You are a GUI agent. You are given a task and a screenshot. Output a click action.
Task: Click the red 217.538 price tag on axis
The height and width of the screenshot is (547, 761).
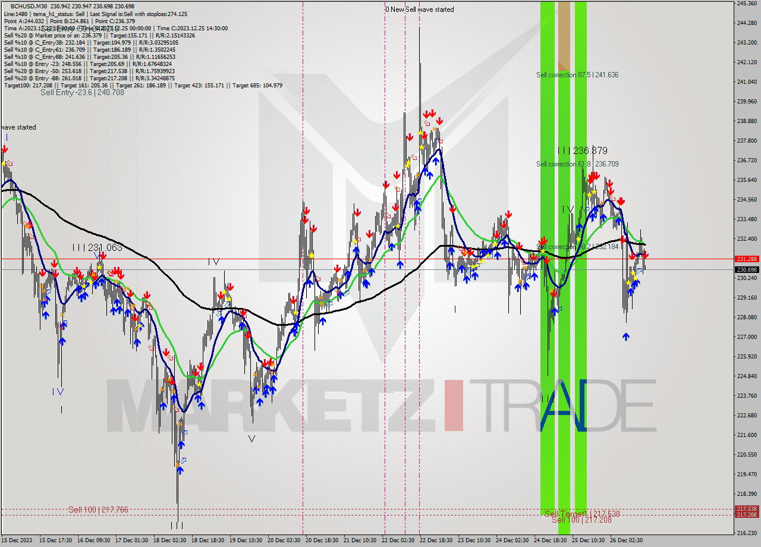[x=747, y=509]
